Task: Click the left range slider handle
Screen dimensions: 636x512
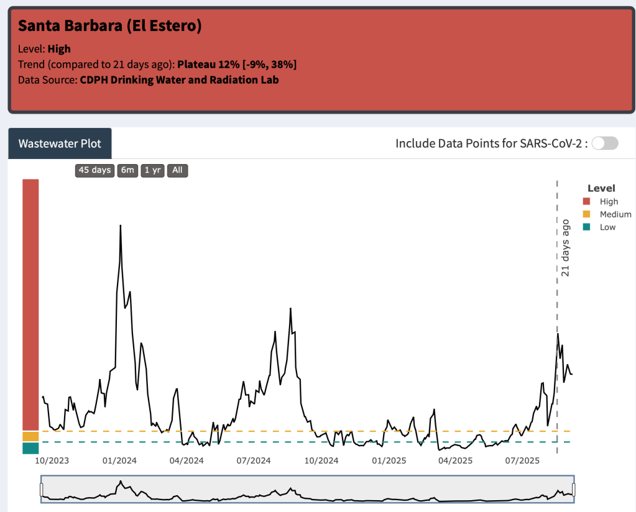Action: pos(42,490)
